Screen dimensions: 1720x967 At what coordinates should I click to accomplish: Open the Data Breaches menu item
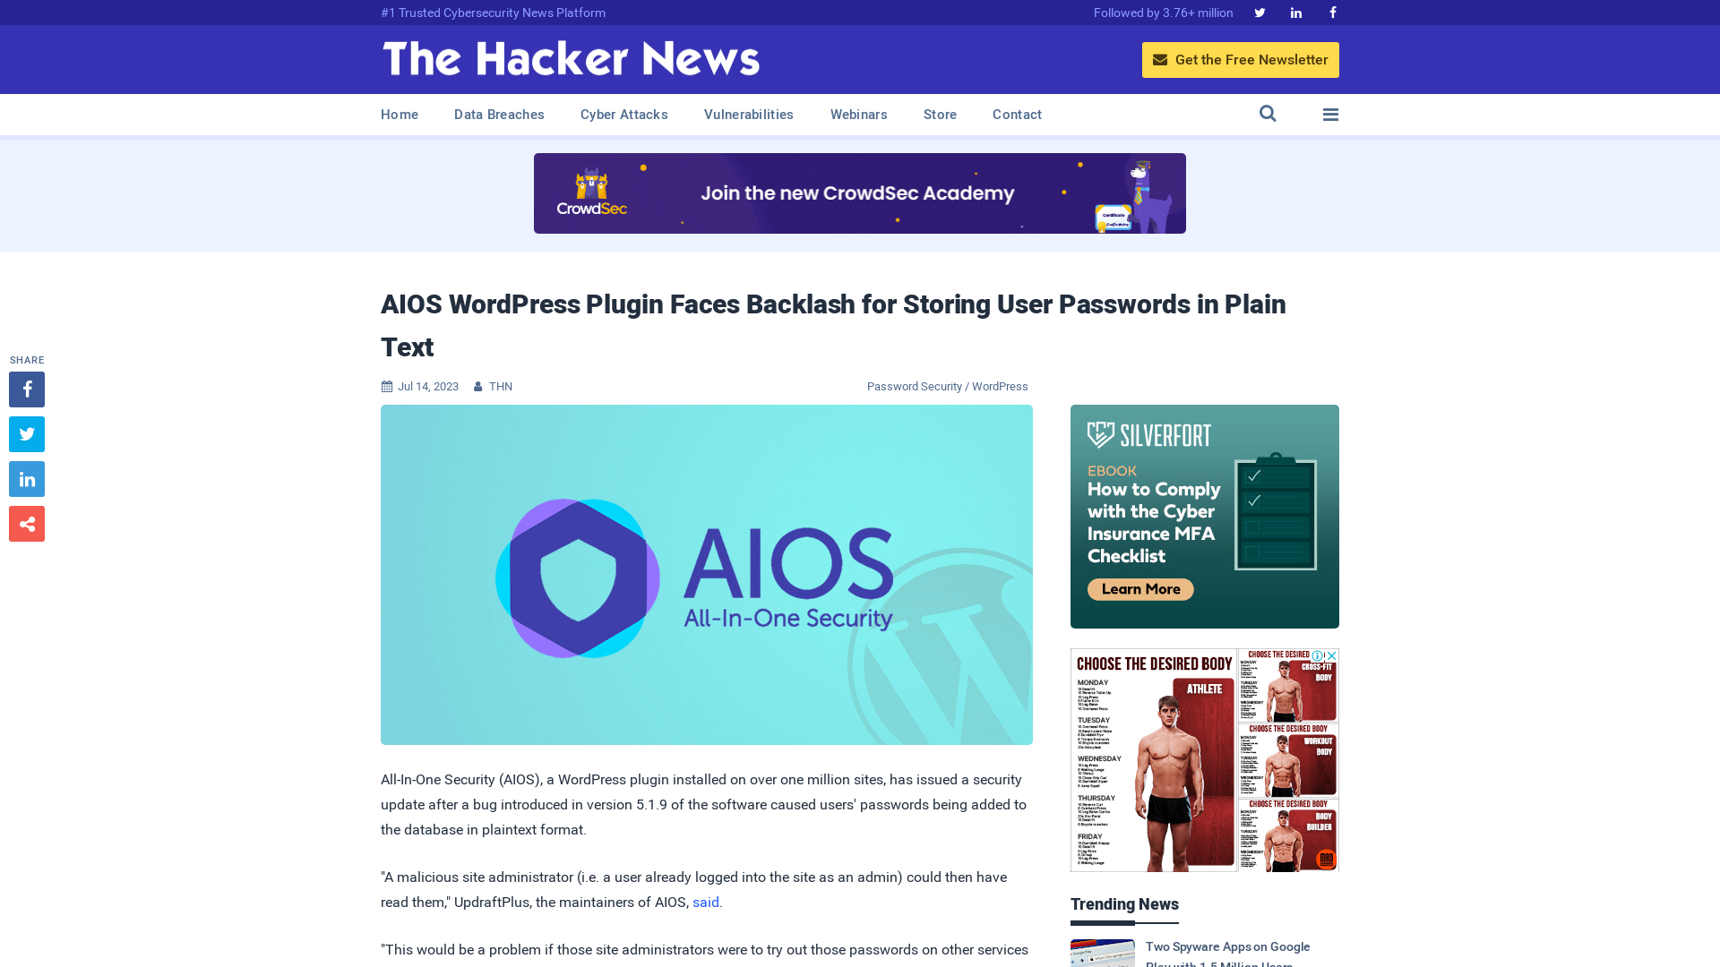tap(500, 114)
